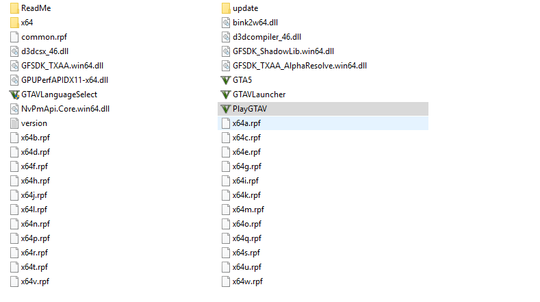Click the x64w.rpf file name

click(x=248, y=281)
